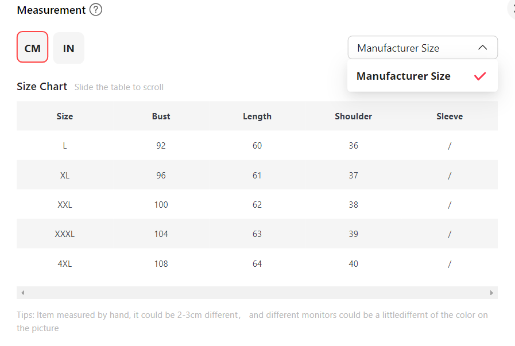Switch measurement units to IN

68,48
